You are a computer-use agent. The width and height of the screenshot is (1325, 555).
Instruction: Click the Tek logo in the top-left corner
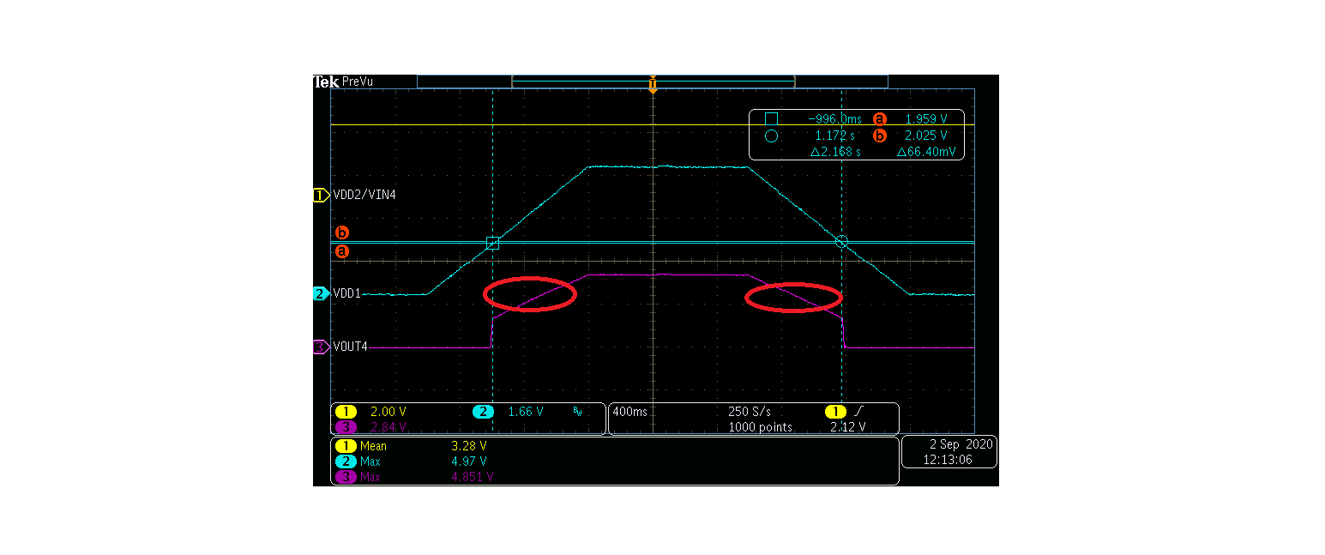(x=326, y=82)
